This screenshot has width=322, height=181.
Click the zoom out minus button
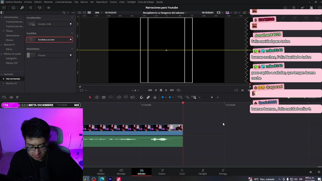pyautogui.click(x=199, y=97)
